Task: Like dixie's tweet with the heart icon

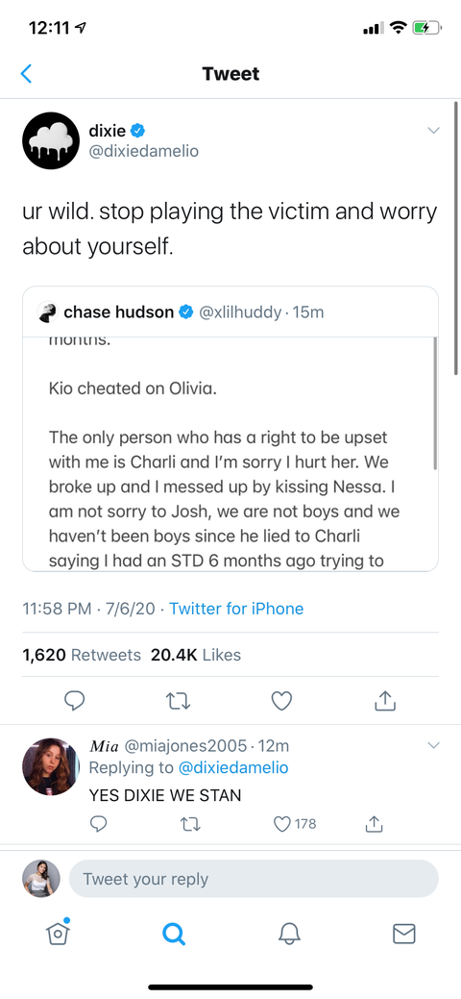Action: 281,701
